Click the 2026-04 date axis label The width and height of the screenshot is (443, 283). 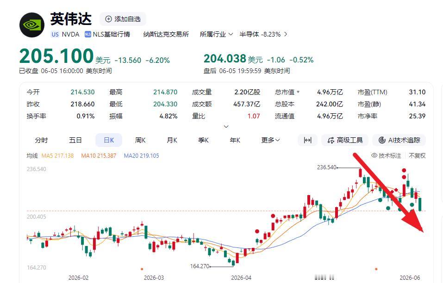(x=241, y=278)
